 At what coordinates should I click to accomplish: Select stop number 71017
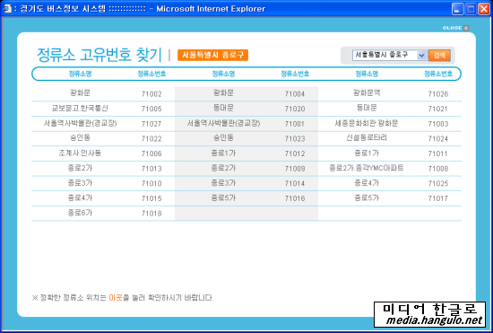(x=438, y=198)
